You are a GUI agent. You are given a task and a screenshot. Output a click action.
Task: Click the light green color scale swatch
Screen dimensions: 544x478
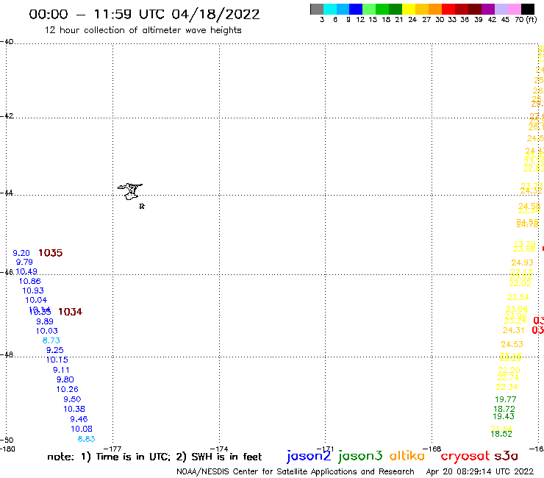click(370, 9)
